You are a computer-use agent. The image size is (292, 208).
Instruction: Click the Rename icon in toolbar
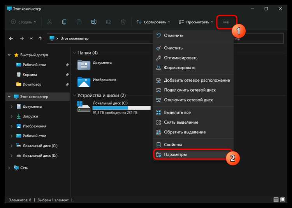(x=94, y=22)
